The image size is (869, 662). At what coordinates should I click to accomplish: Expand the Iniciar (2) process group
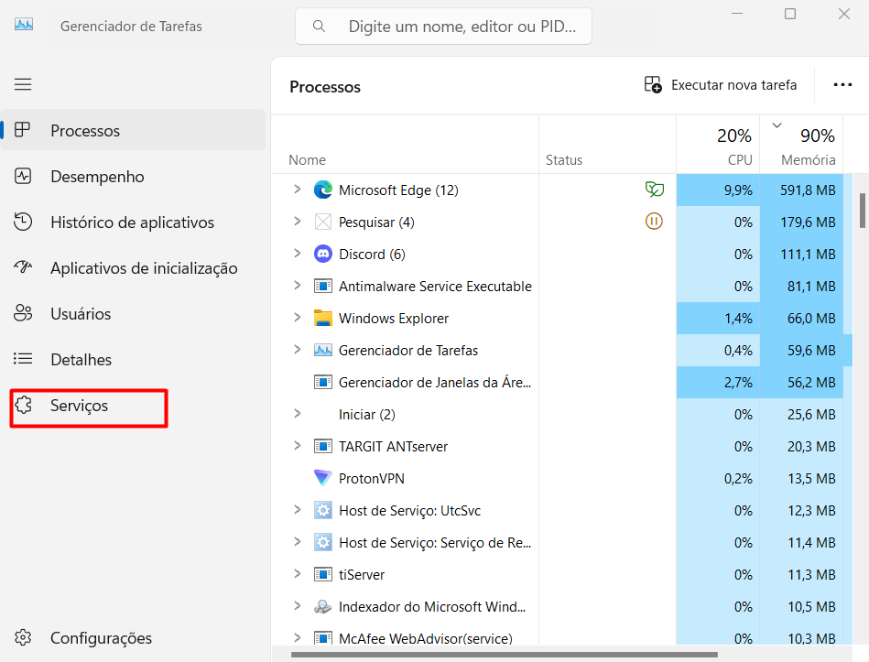[297, 414]
